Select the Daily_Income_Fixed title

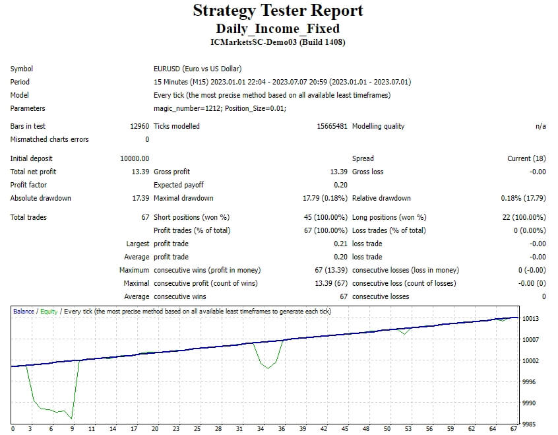point(278,28)
